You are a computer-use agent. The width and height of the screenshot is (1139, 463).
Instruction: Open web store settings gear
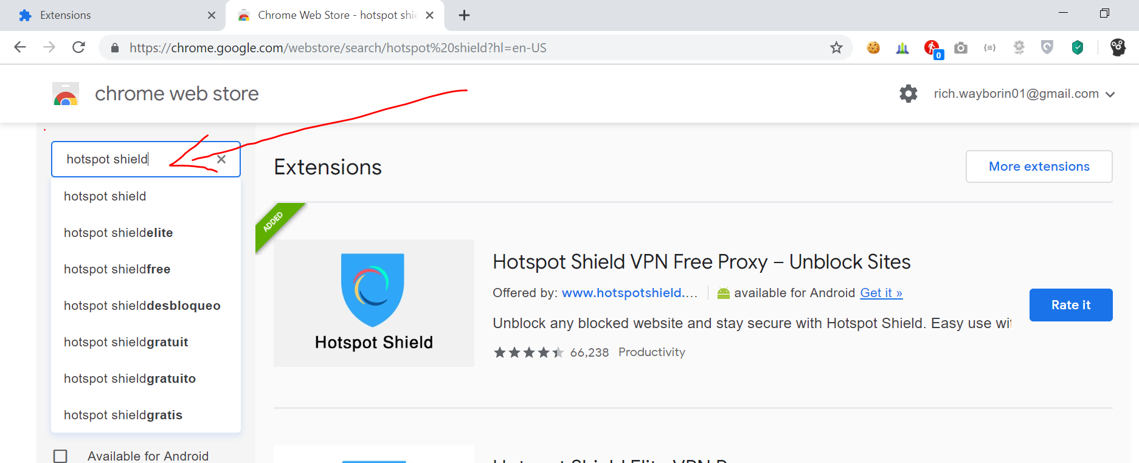click(909, 94)
